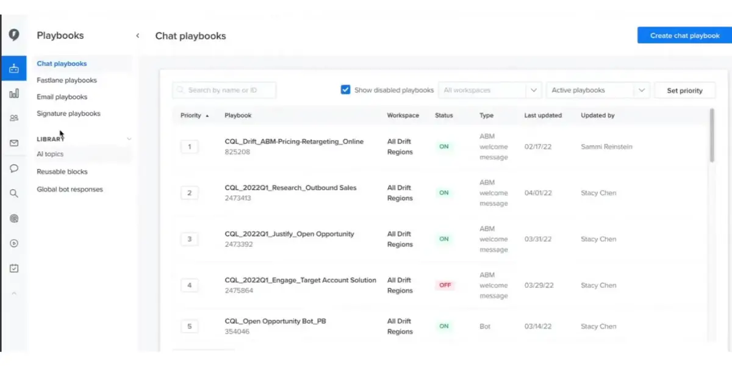Screen dimensions: 732x366
Task: Open the bar chart reports icon
Action: 14,93
